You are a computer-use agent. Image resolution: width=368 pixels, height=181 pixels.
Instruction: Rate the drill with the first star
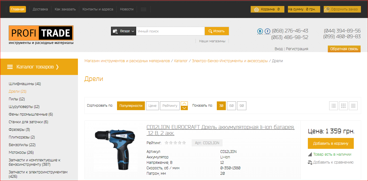click(x=167, y=143)
